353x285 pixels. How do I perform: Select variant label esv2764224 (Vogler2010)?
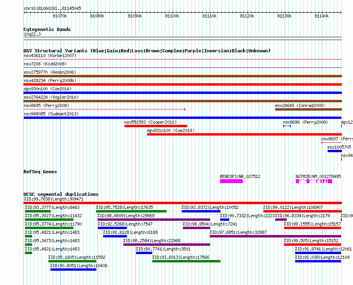tap(51, 97)
